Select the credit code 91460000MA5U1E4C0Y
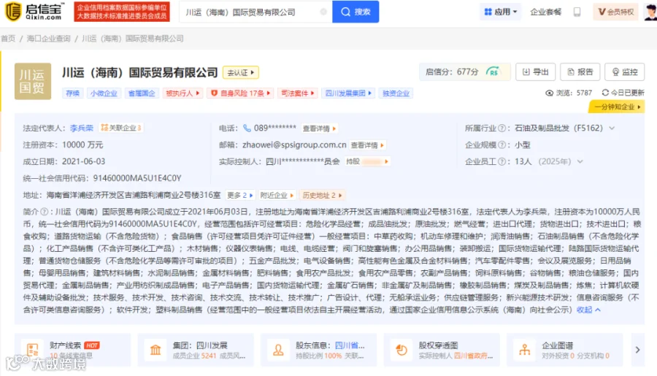Viewport: 657px width, 376px height. click(137, 178)
